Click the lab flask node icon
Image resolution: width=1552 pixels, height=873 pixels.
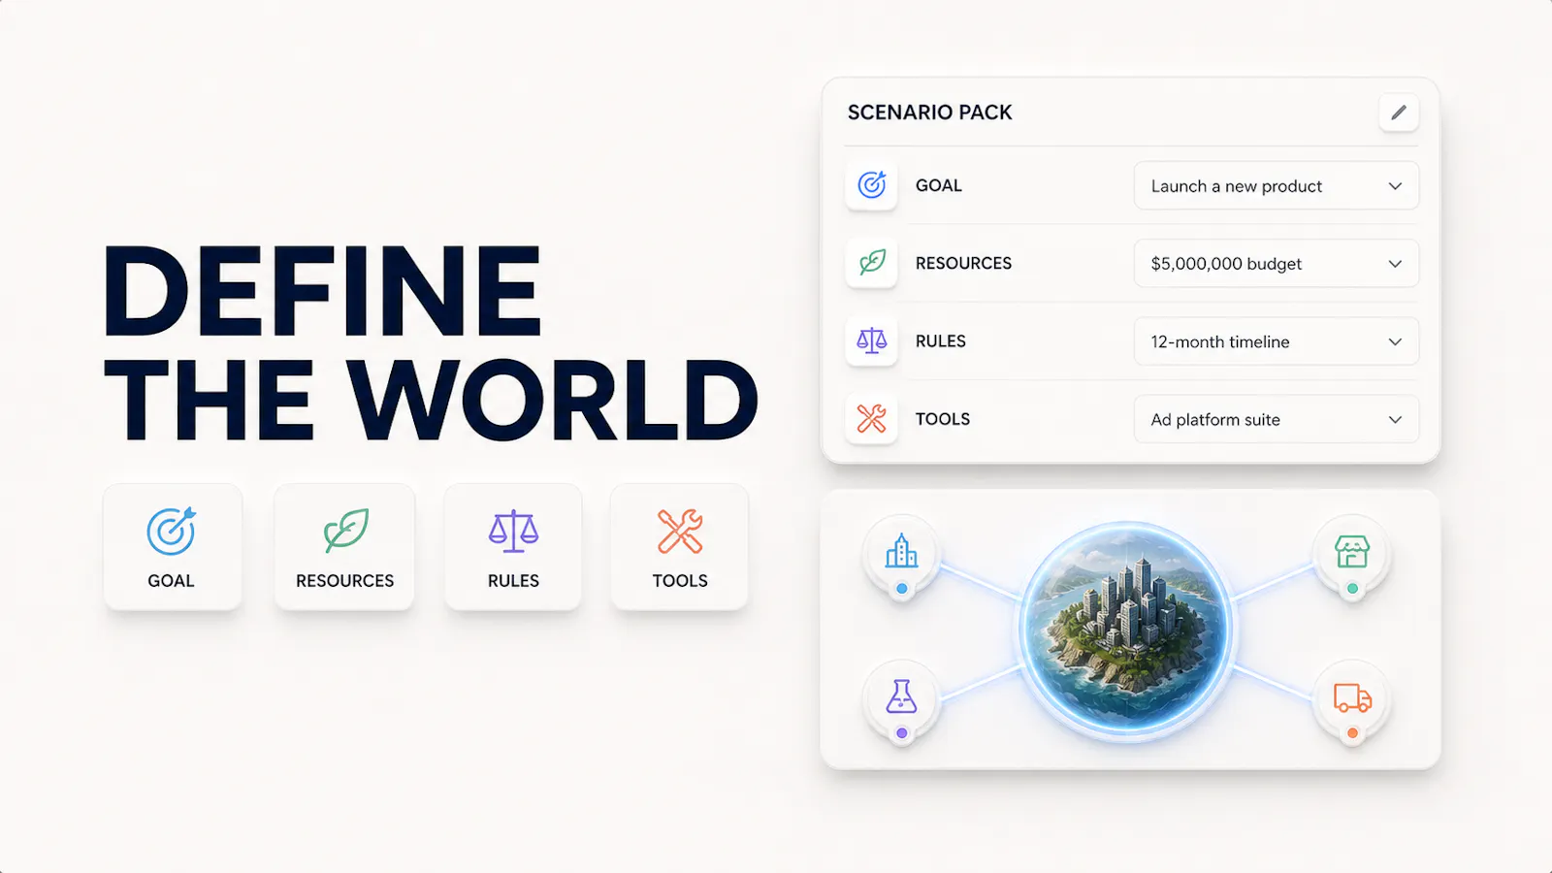click(x=901, y=696)
